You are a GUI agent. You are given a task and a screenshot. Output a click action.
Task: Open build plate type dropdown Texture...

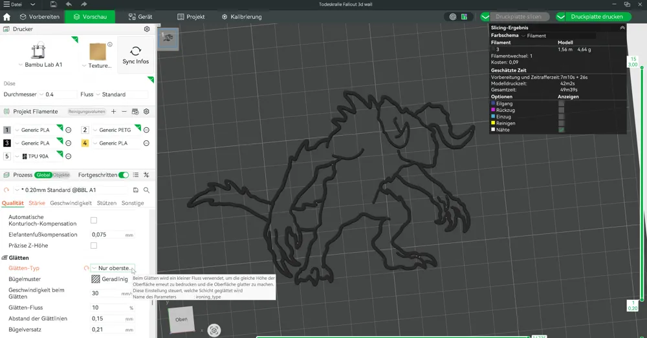(x=97, y=65)
